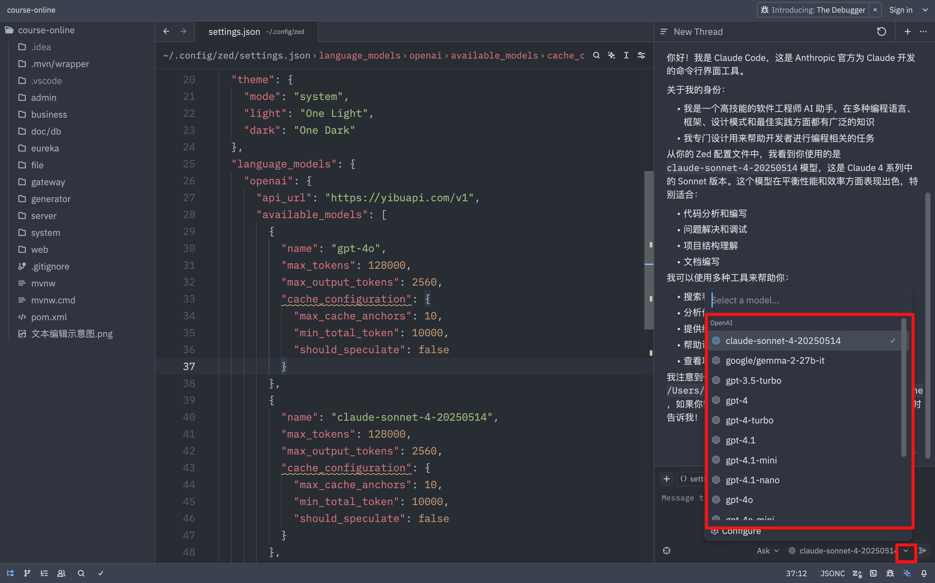Screen dimensions: 935x583
Task: Select the gpt-4.1-mini model
Action: coord(751,460)
